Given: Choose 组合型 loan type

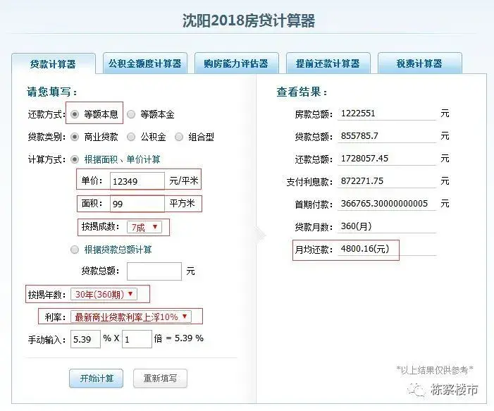Looking at the screenshot, I should (x=179, y=137).
